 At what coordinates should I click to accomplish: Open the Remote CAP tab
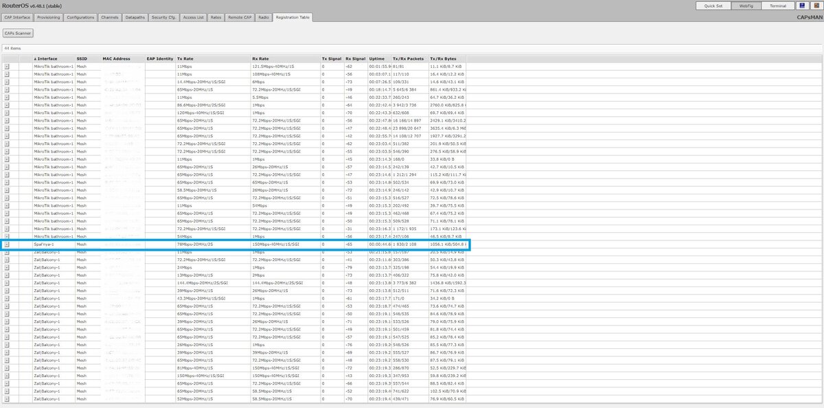pyautogui.click(x=240, y=17)
